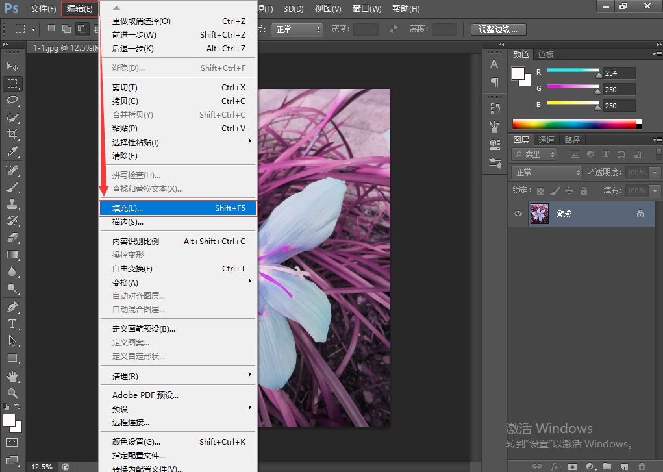Select the Horizontal Type tool
This screenshot has width=663, height=472.
pyautogui.click(x=12, y=323)
